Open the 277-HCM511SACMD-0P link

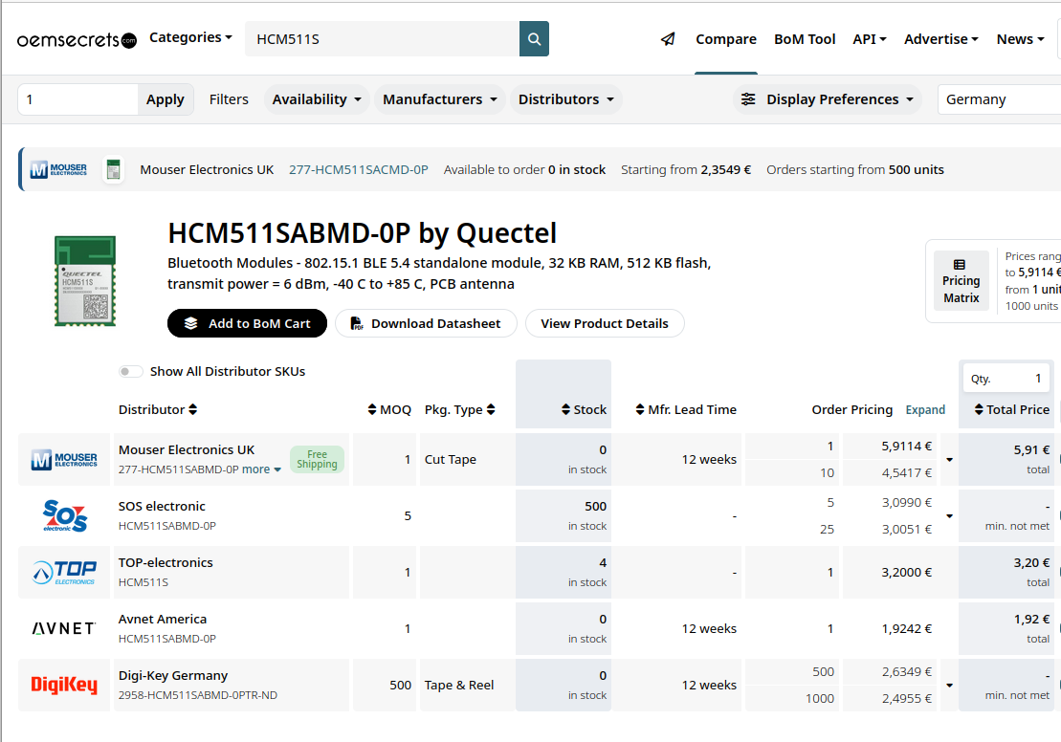(359, 170)
